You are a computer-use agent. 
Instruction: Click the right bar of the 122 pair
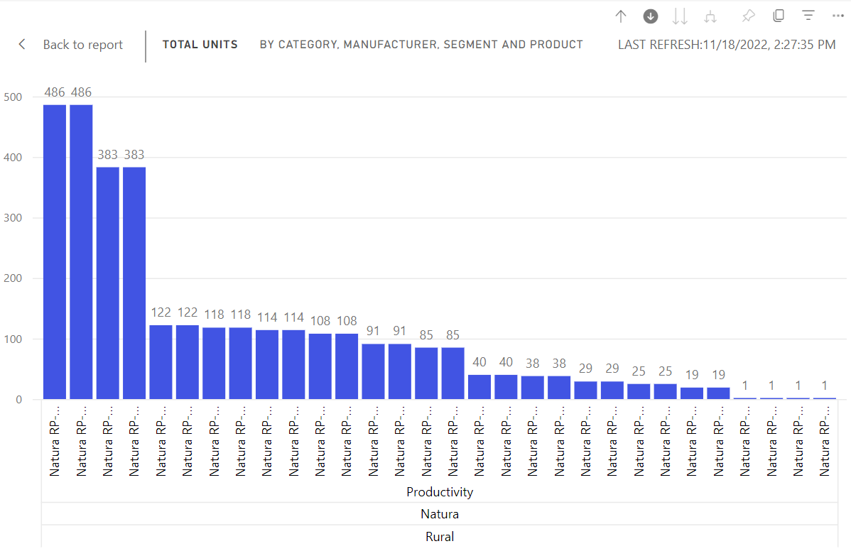(188, 362)
